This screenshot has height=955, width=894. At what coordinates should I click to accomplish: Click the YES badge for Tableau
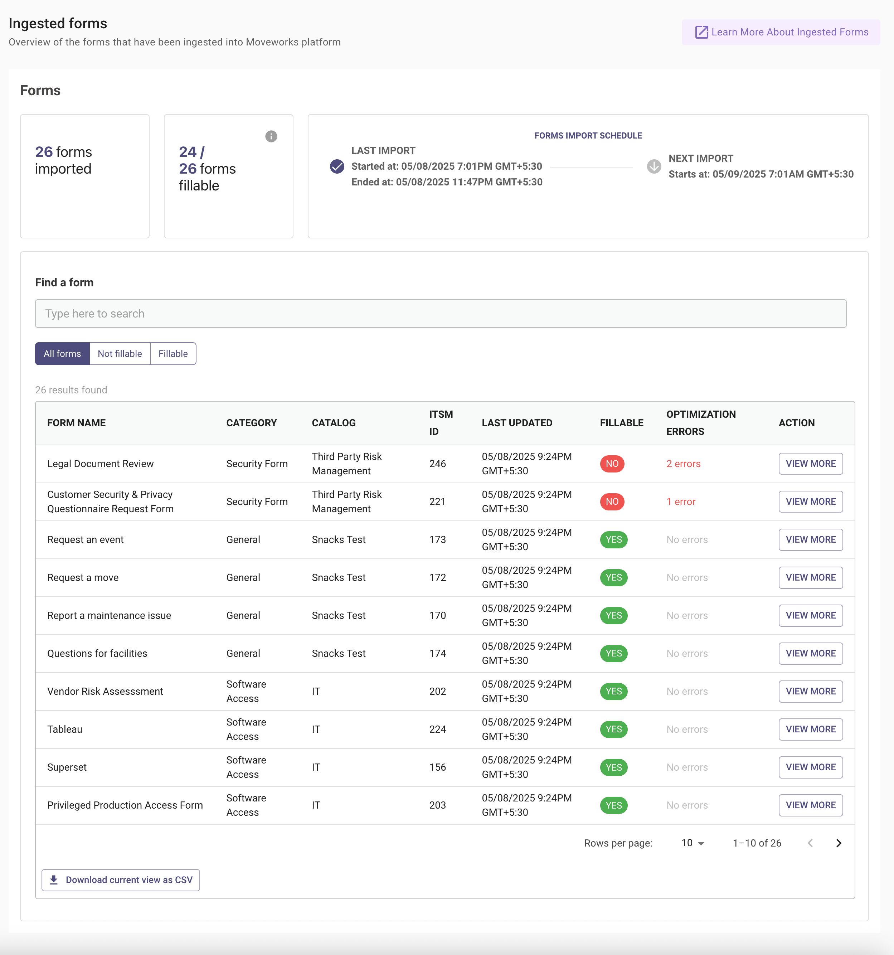tap(613, 729)
